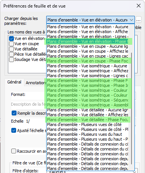Screen dimensions: 145x173
Task: Check the Raccourcir en axe option
Action: [14, 151]
